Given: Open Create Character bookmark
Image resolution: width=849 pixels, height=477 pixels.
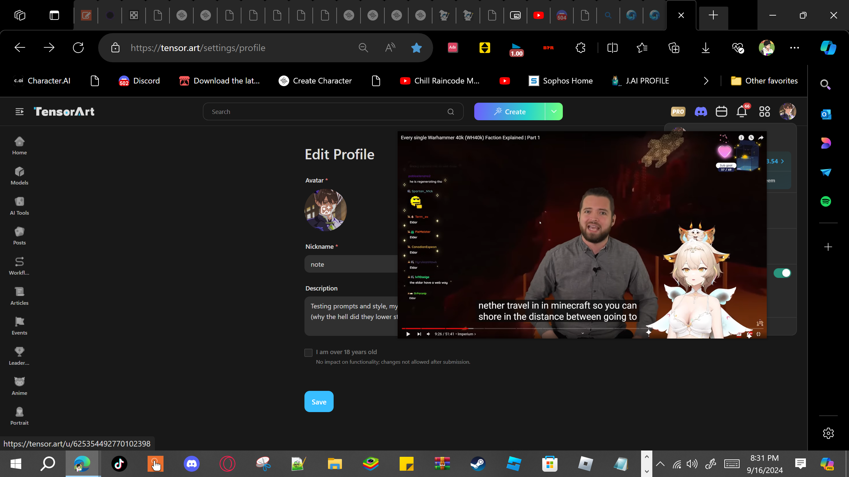Looking at the screenshot, I should point(315,81).
